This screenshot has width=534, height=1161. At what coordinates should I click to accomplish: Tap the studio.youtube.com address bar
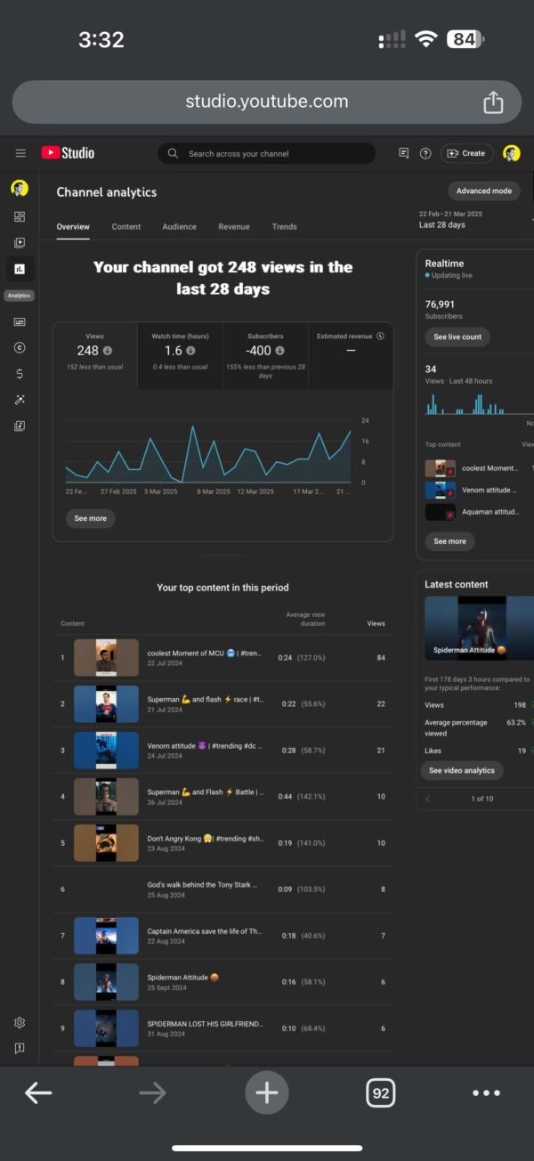coord(267,101)
